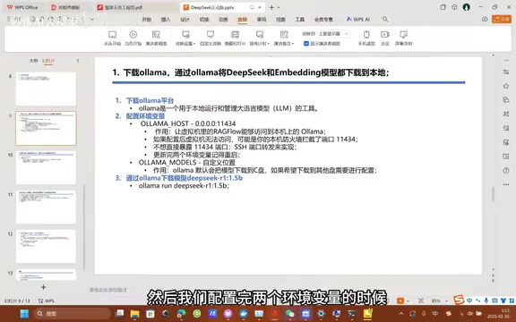Viewport: 516px width, 322px height.
Task: Click the help question-mark icon in right sidebar
Action: (506, 170)
